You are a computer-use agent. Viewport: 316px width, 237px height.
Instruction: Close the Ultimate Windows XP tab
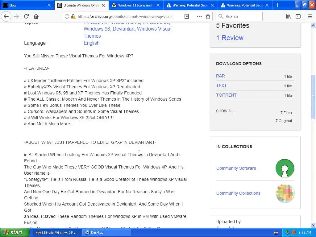point(103,5)
